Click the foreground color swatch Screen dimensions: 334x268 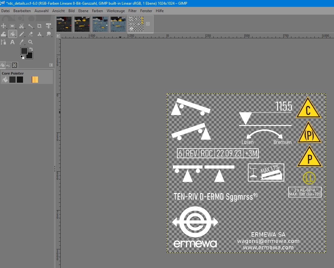[24, 51]
